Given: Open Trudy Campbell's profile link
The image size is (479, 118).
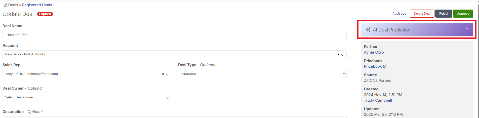Looking at the screenshot, I should (378, 100).
